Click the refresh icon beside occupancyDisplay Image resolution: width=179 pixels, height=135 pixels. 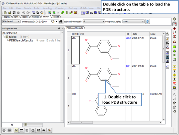147,21
